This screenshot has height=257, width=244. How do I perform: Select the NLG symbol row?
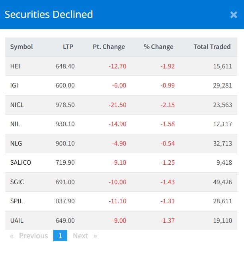[x=16, y=143]
